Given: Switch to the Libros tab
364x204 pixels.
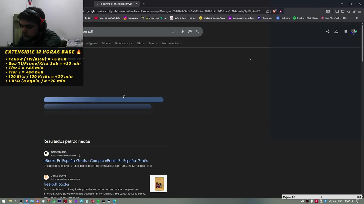Looking at the screenshot, I should tap(141, 43).
